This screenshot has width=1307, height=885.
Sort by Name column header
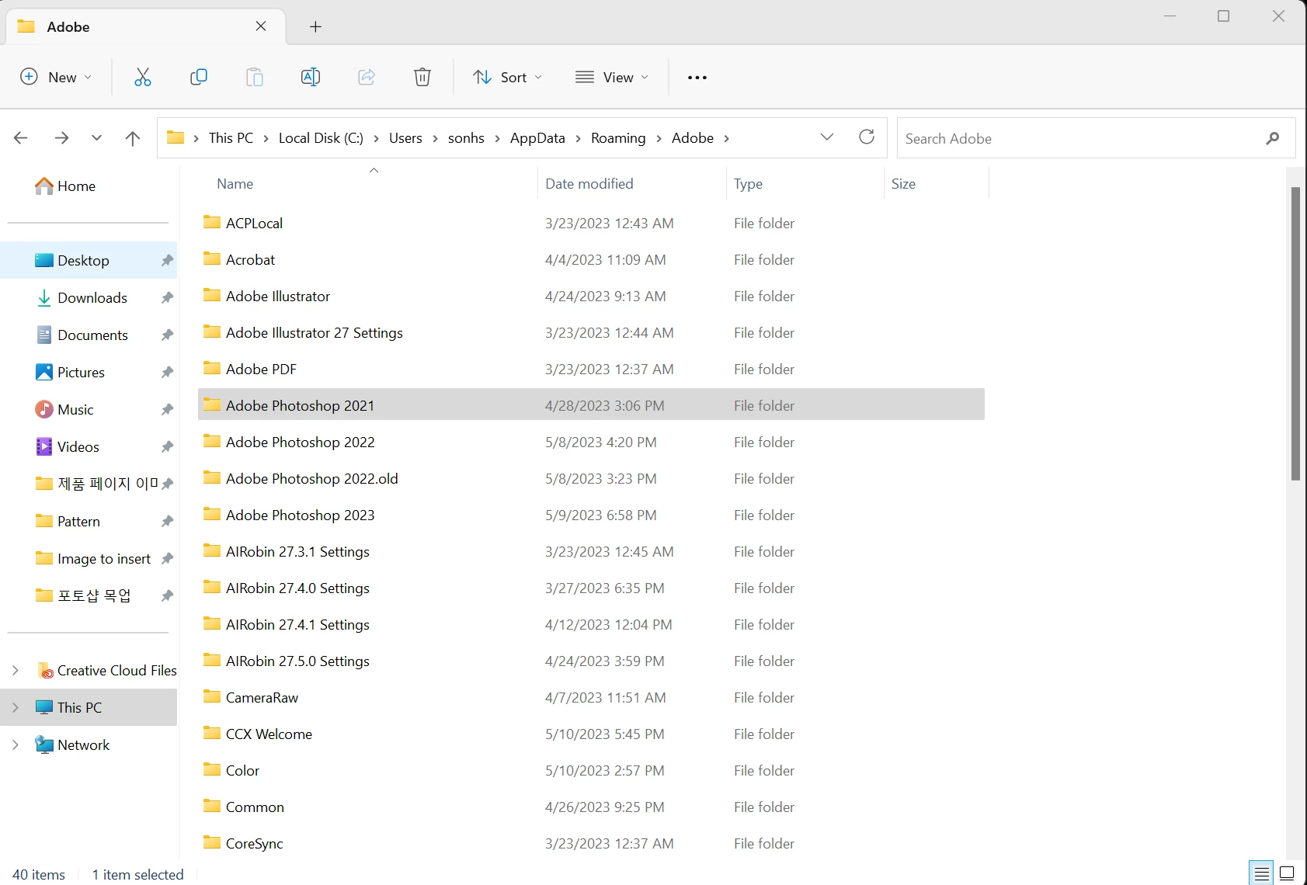coord(235,184)
